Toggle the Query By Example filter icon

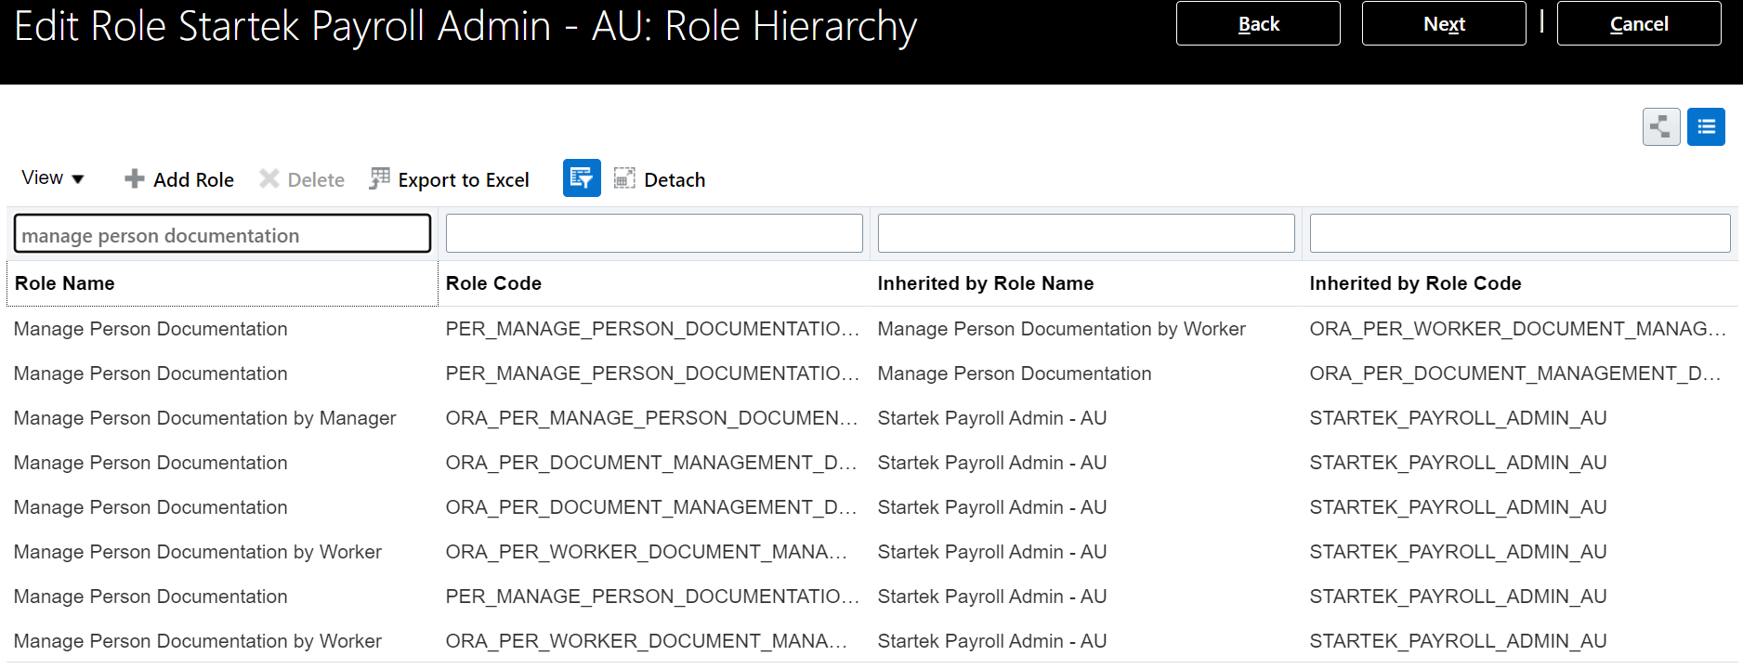(x=582, y=178)
